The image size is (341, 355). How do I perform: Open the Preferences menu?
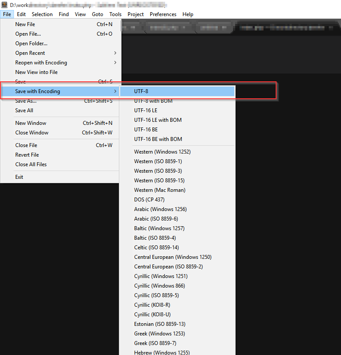pos(163,14)
